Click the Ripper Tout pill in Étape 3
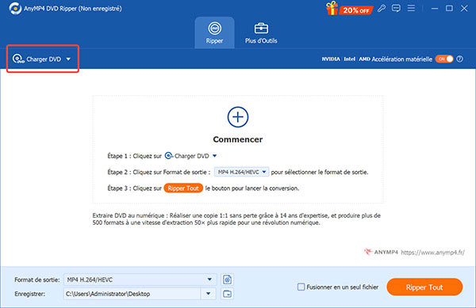 [x=183, y=188]
